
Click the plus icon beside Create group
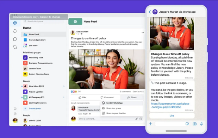25,108
